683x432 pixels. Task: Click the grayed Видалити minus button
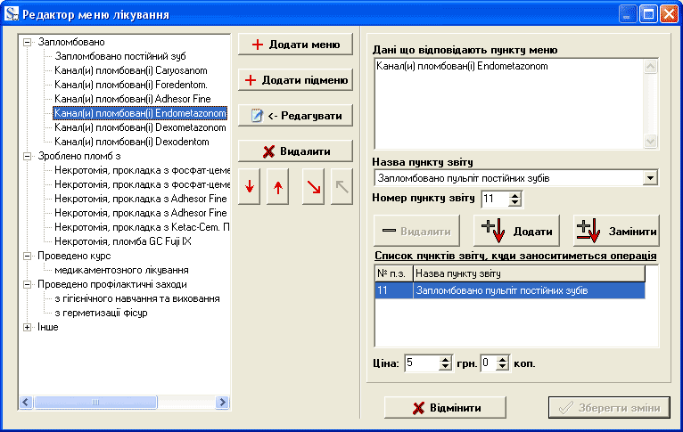(417, 231)
